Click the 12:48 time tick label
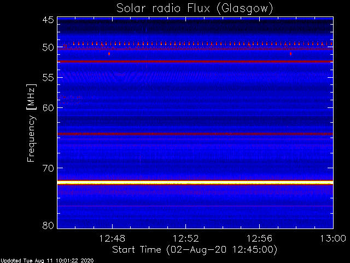 click(112, 239)
